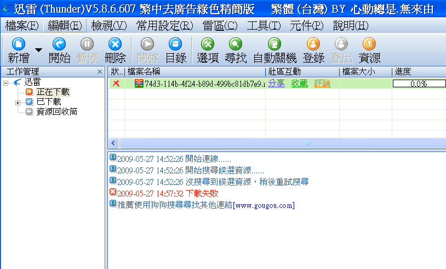Click the 已下載 checkmark icon
Screen dimensions: 446x269
click(x=29, y=102)
